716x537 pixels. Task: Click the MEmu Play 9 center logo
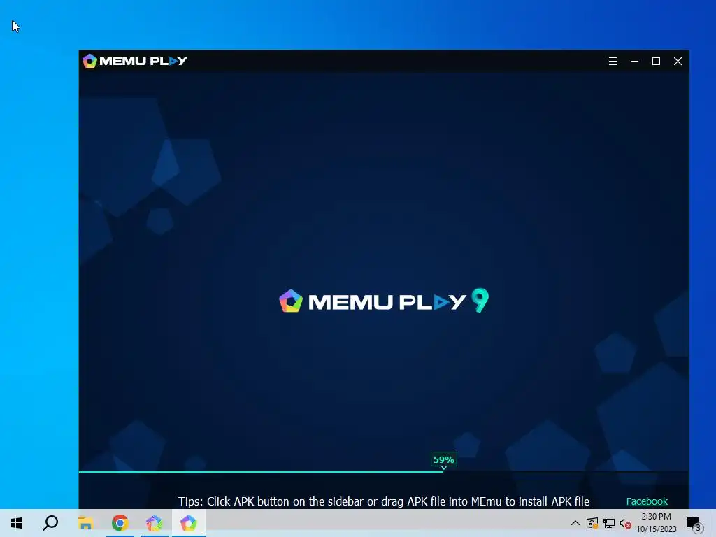coord(384,301)
